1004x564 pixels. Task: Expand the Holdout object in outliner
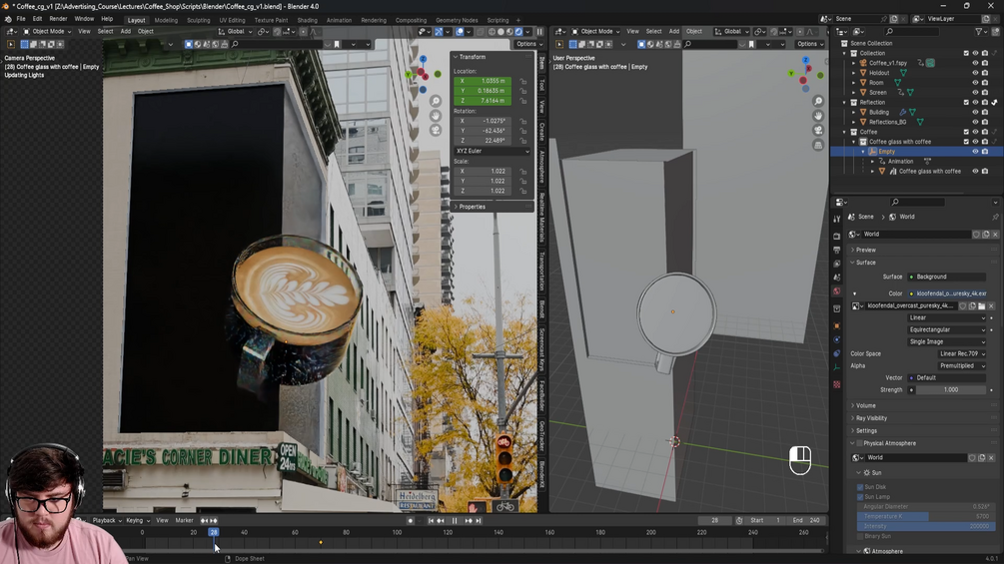pos(853,73)
